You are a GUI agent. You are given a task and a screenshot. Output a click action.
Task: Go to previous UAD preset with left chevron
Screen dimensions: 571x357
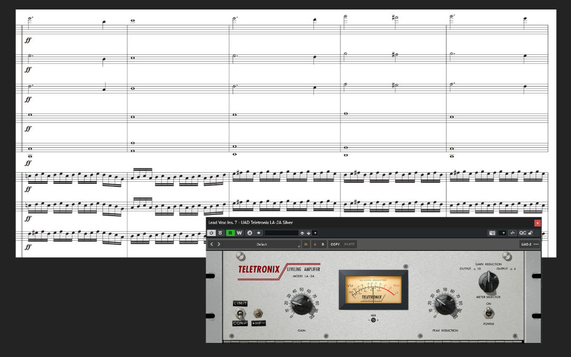(x=211, y=244)
